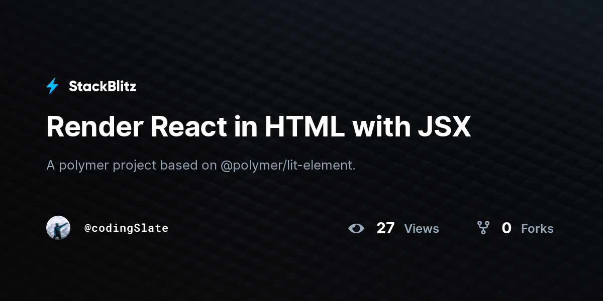
Task: Click the words based on in the description
Action: coord(188,165)
